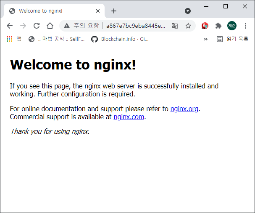The height and width of the screenshot is (213, 255).
Task: Open the Blockchain.info GitHub bookmark
Action: [x=120, y=39]
